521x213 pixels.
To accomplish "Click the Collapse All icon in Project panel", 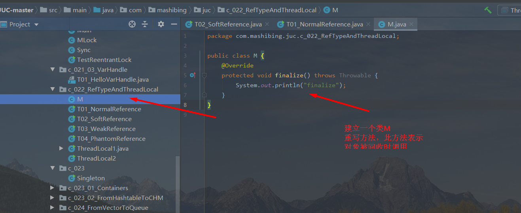I will tap(145, 24).
